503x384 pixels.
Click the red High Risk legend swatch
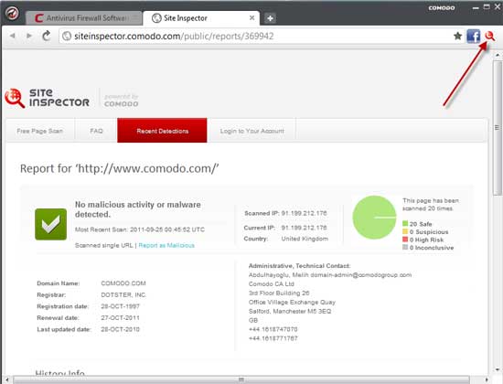[405, 240]
